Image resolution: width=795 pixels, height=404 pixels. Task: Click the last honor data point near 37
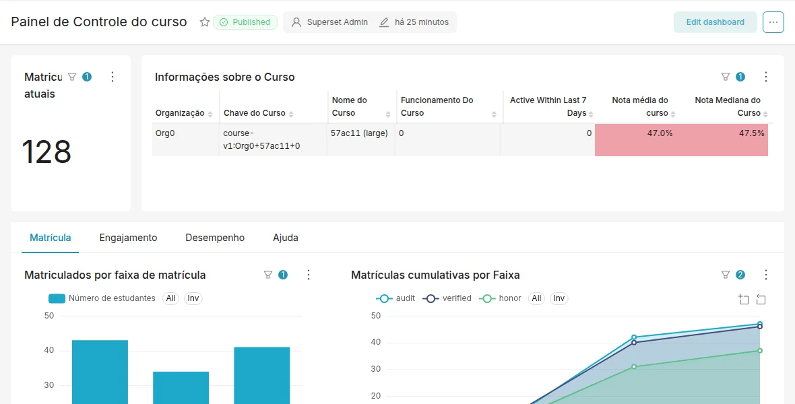click(760, 350)
